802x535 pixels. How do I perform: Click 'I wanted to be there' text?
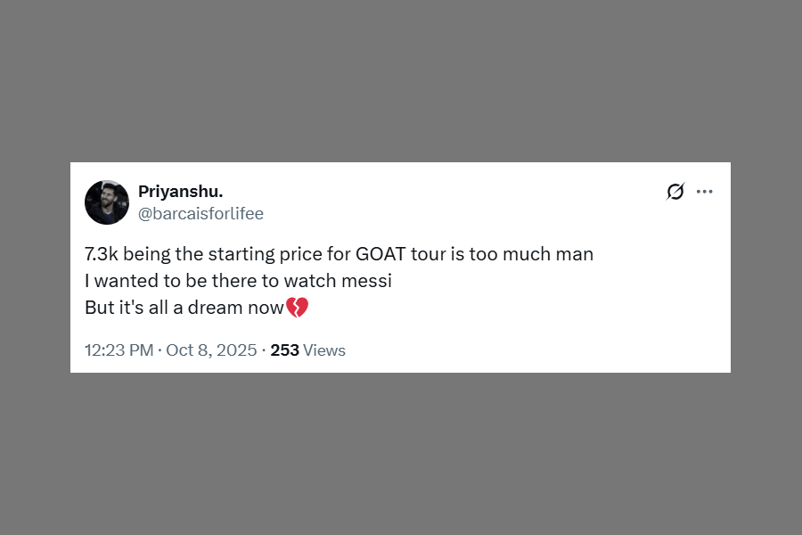[x=160, y=281]
